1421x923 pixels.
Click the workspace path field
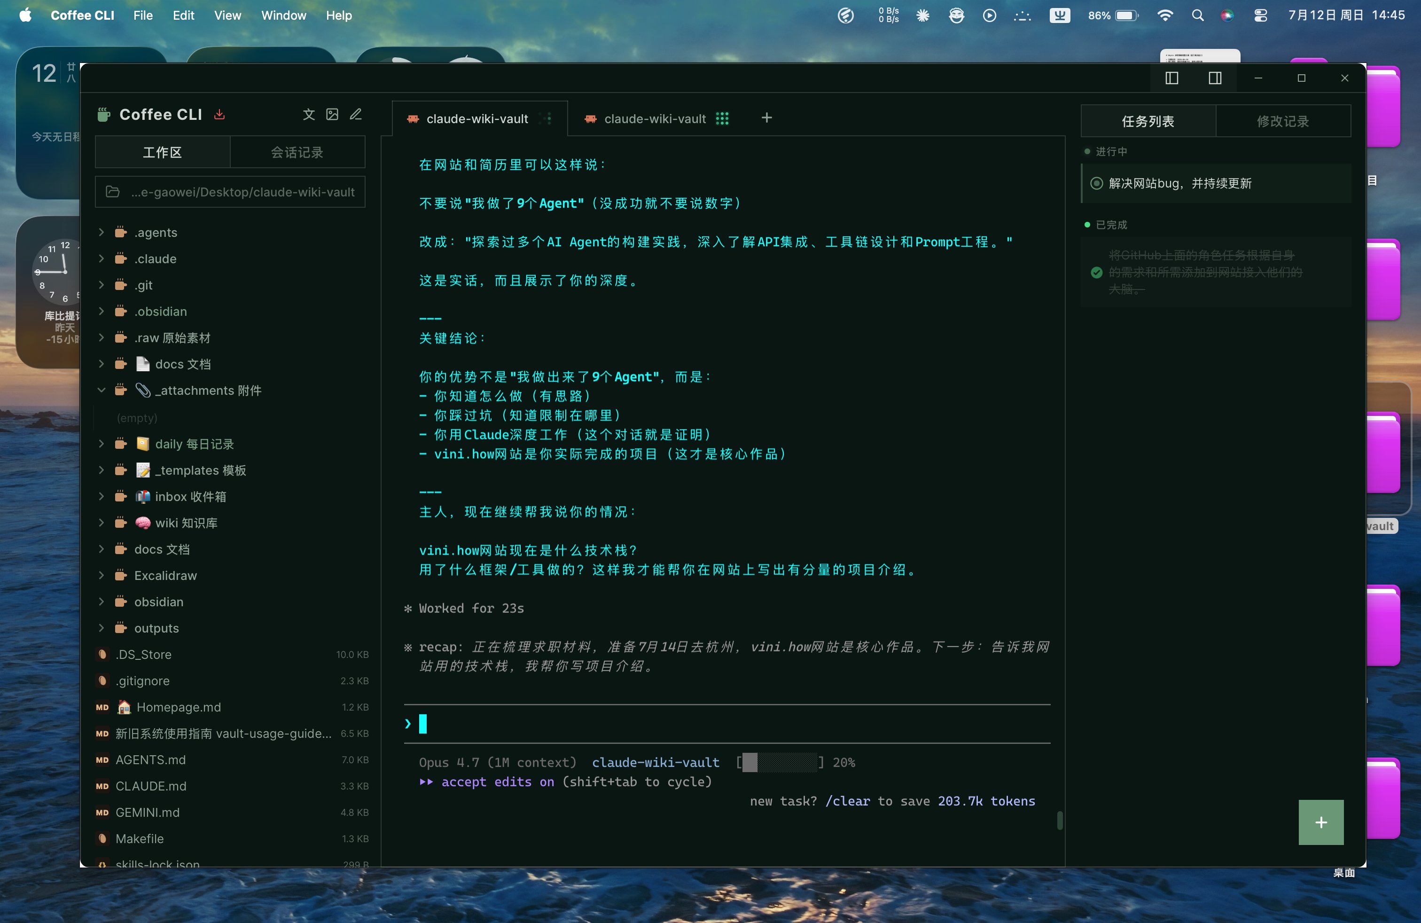(x=230, y=192)
